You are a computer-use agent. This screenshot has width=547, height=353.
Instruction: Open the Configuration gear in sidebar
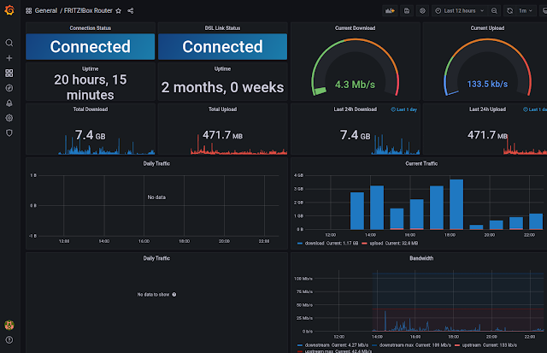[x=9, y=118]
